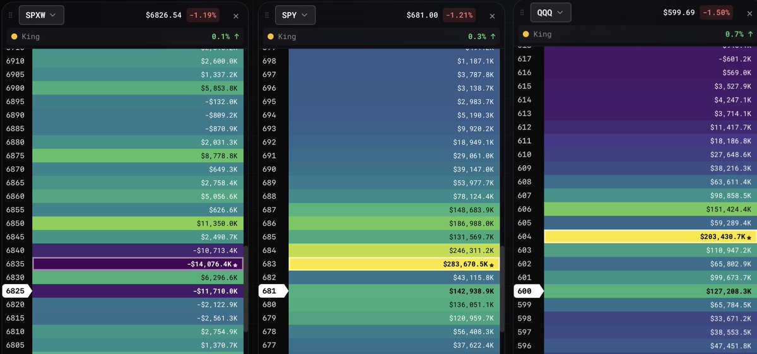
Task: Select the -$601.2K value in QQQ
Action: pos(735,59)
